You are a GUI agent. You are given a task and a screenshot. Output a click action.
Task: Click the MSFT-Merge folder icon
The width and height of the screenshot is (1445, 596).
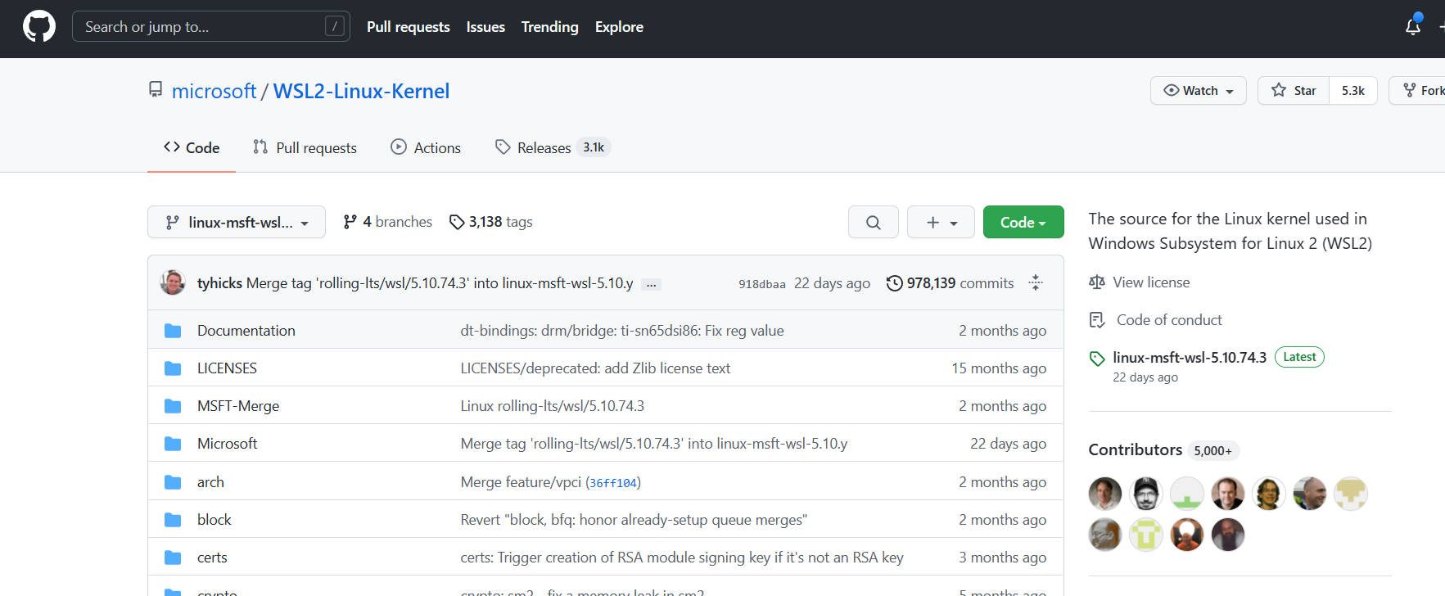tap(173, 406)
